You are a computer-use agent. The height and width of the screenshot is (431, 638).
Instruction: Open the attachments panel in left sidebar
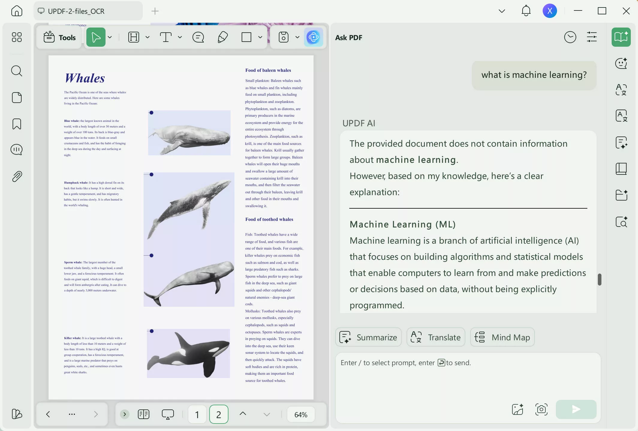click(x=16, y=176)
